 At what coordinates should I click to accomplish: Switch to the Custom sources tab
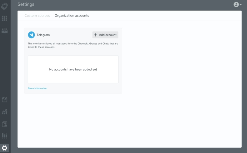(37, 16)
